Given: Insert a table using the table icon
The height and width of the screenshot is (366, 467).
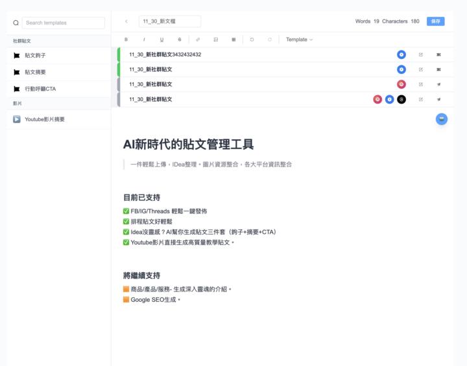Looking at the screenshot, I should [233, 40].
